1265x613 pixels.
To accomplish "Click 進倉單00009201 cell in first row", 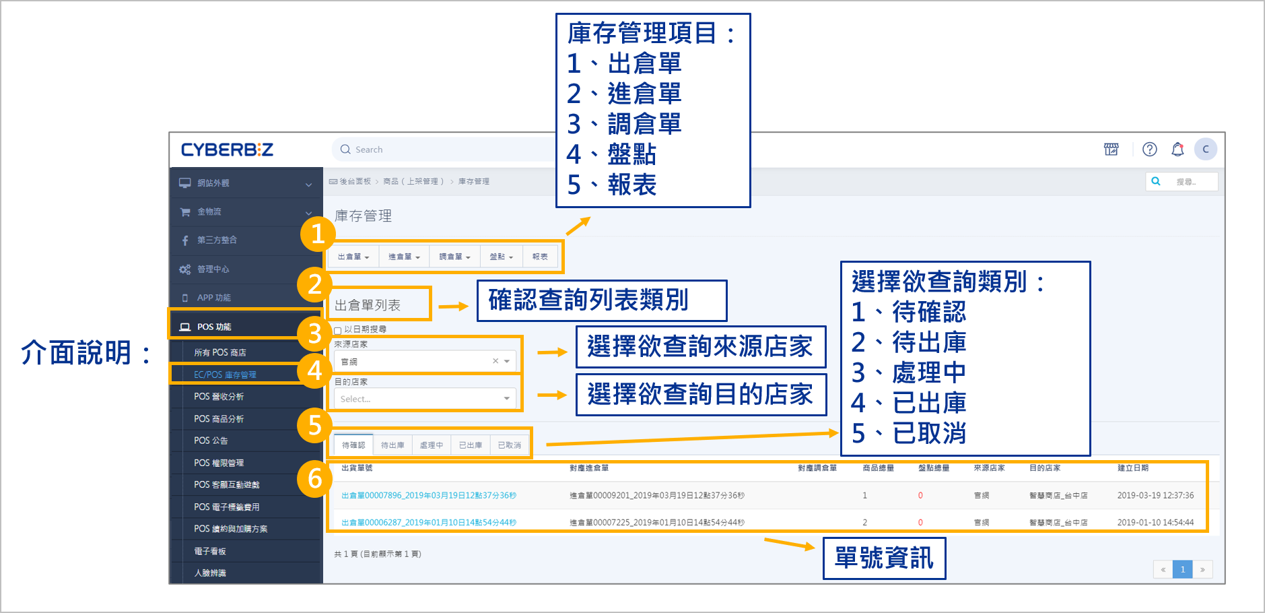I will [657, 495].
